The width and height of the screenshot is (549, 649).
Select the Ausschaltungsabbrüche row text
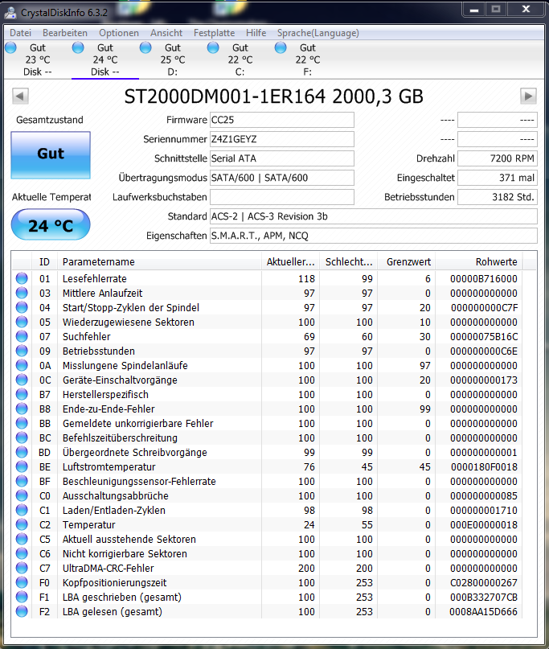click(x=116, y=496)
